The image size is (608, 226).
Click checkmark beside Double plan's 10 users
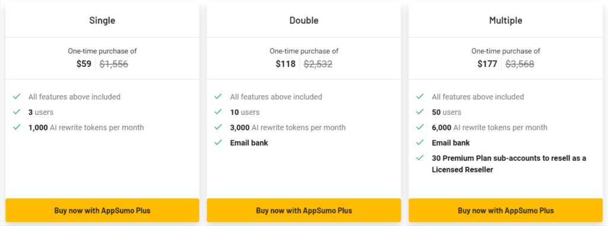pyautogui.click(x=218, y=112)
